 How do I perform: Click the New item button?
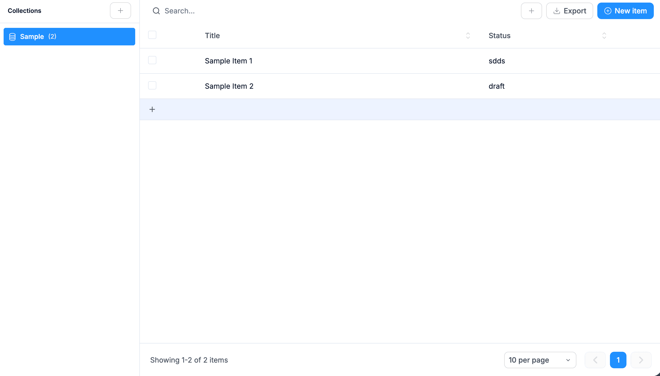pos(625,11)
